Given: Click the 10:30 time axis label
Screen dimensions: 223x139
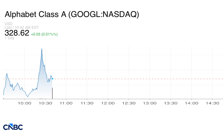Looking at the screenshot, I should click(45, 103).
